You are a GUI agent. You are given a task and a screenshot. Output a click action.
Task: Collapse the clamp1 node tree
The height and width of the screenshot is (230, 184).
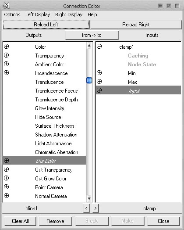pos(99,47)
